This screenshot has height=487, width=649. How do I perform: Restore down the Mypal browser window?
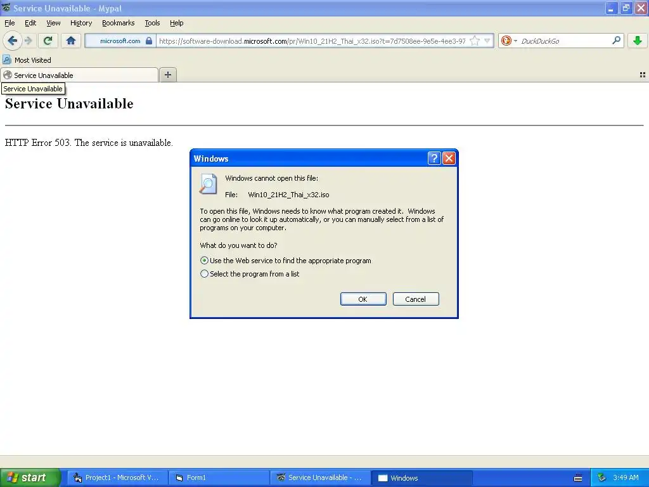coord(626,8)
